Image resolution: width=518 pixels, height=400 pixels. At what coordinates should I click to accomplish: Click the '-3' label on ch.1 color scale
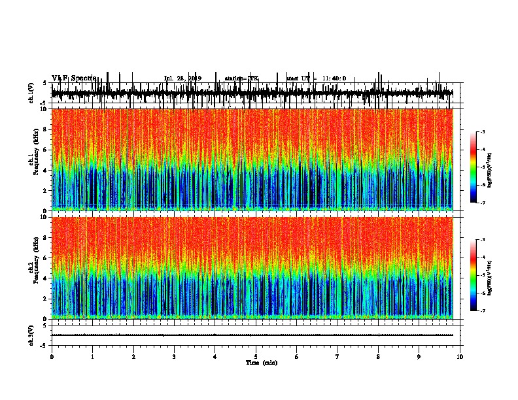483,132
